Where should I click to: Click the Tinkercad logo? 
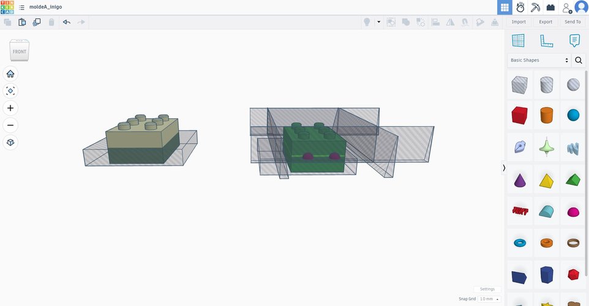pos(7,7)
